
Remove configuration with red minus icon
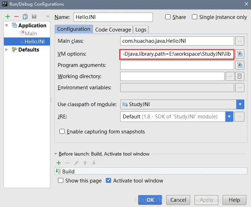[17, 16]
